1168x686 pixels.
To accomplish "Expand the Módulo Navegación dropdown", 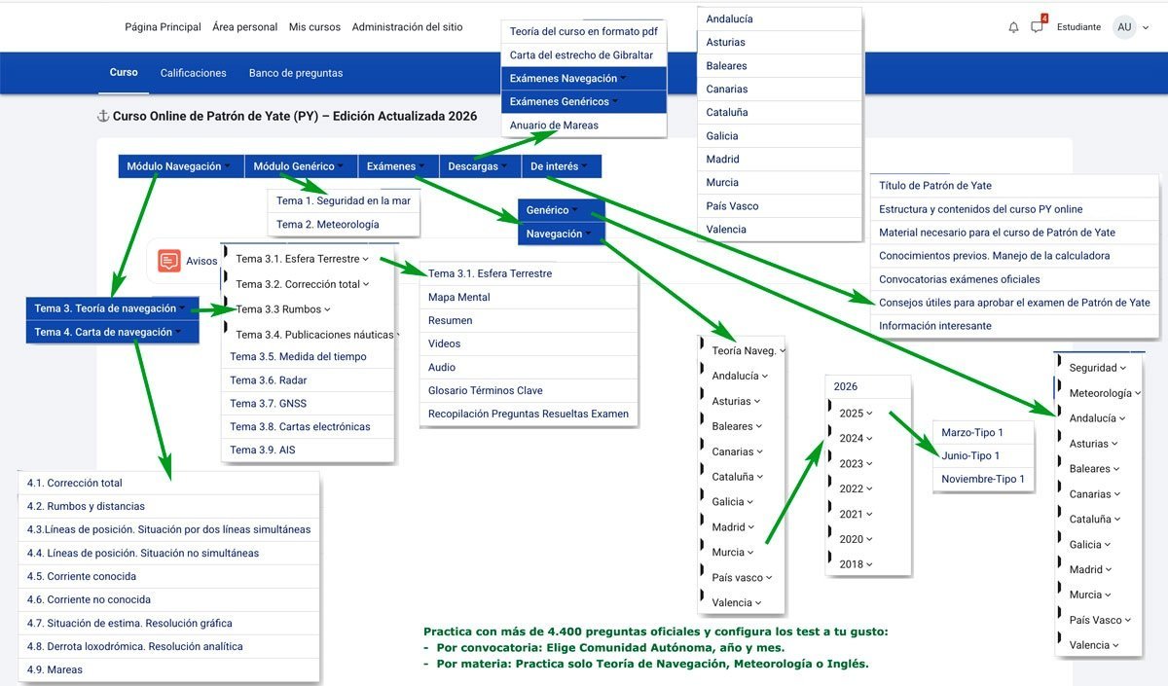I will (x=180, y=166).
